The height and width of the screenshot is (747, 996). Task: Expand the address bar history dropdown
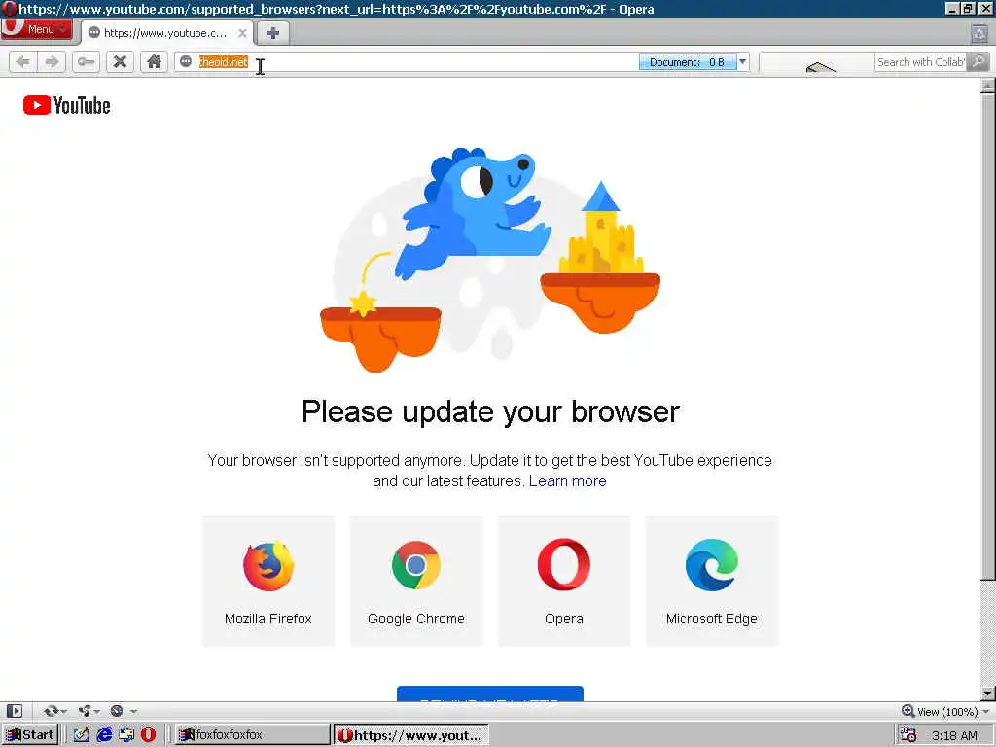pyautogui.click(x=742, y=61)
